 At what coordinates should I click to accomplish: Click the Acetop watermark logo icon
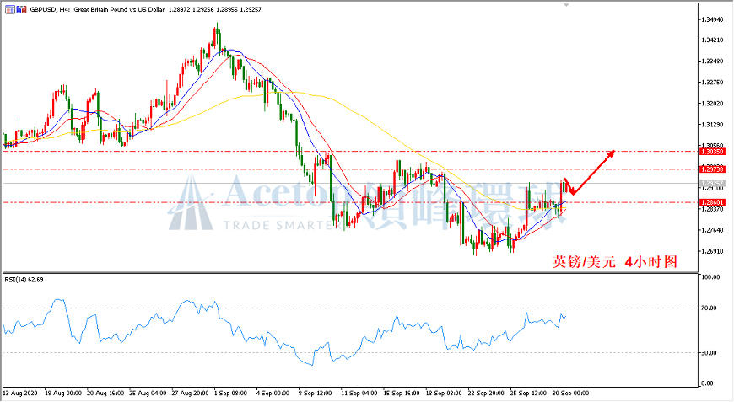190,203
